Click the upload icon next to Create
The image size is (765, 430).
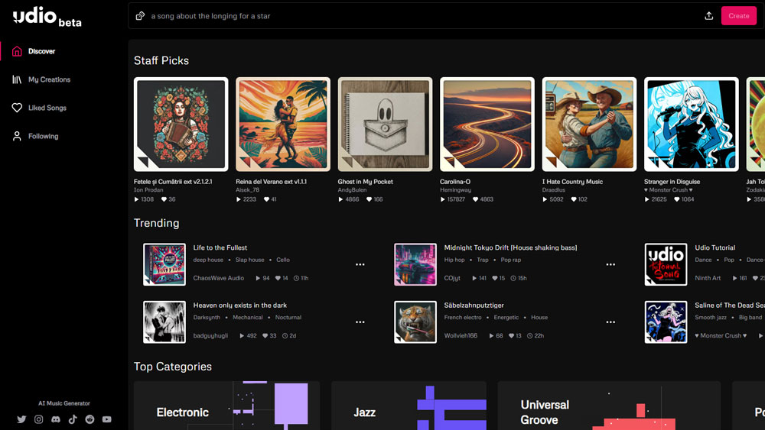[709, 16]
